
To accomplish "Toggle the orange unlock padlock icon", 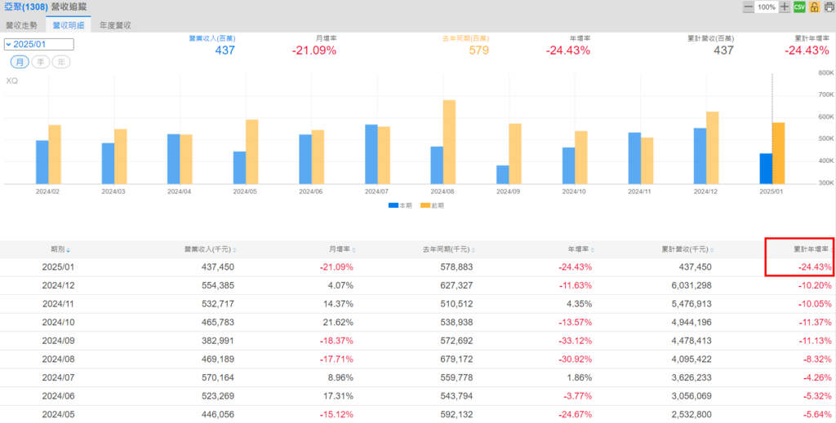I will 814,7.
